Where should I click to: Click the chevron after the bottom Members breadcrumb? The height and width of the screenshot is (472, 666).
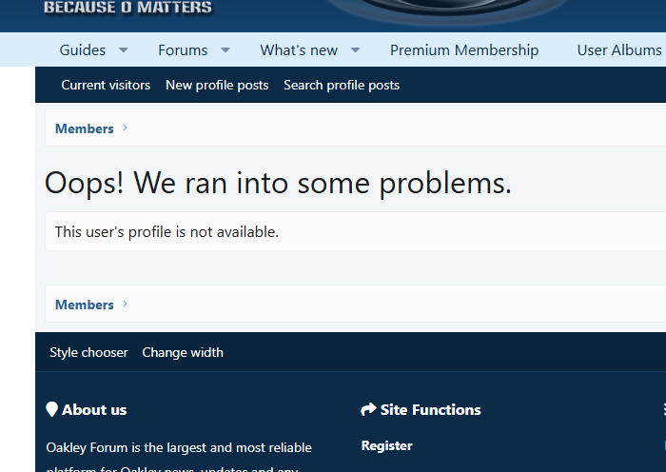click(126, 305)
